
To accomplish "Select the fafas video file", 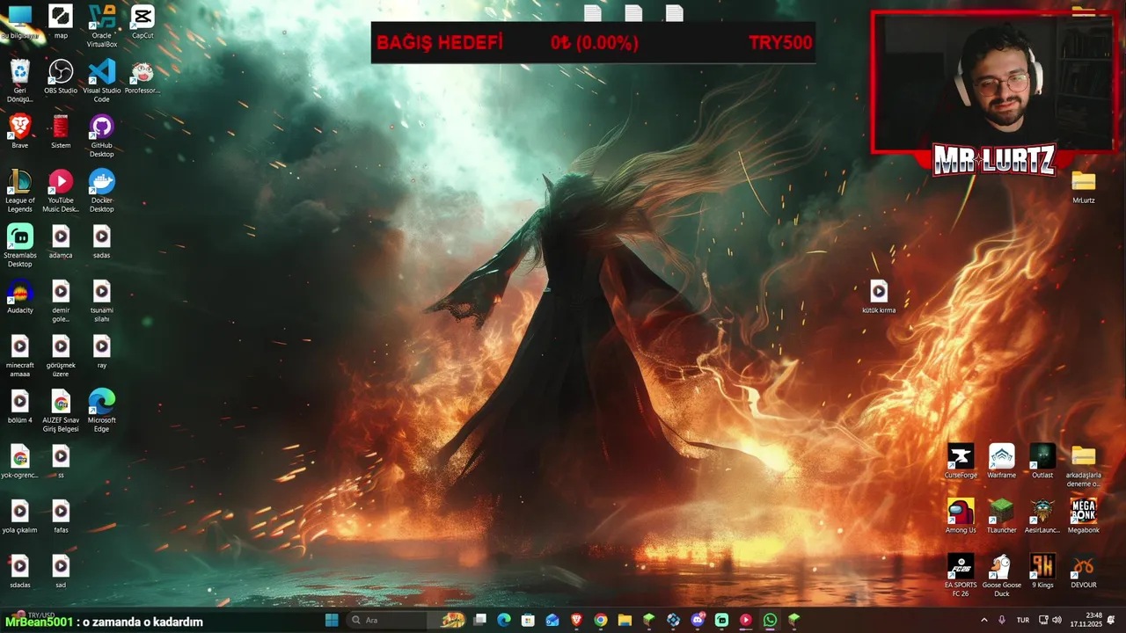I will [61, 516].
